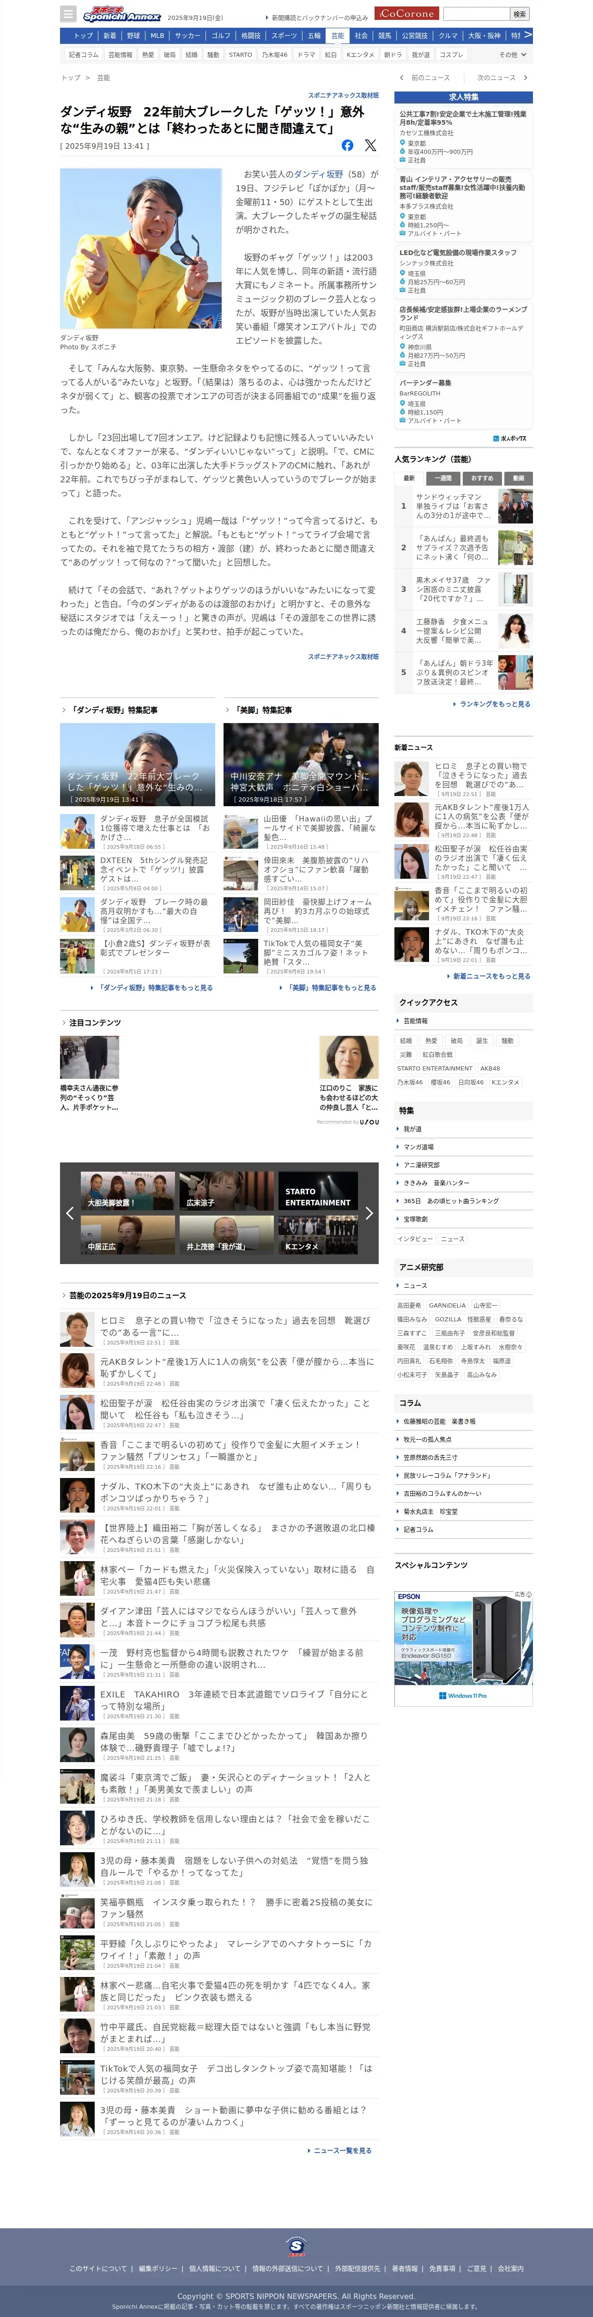Select the 動画 ranking tab
Viewport: 593px width, 2317px height.
pos(519,478)
